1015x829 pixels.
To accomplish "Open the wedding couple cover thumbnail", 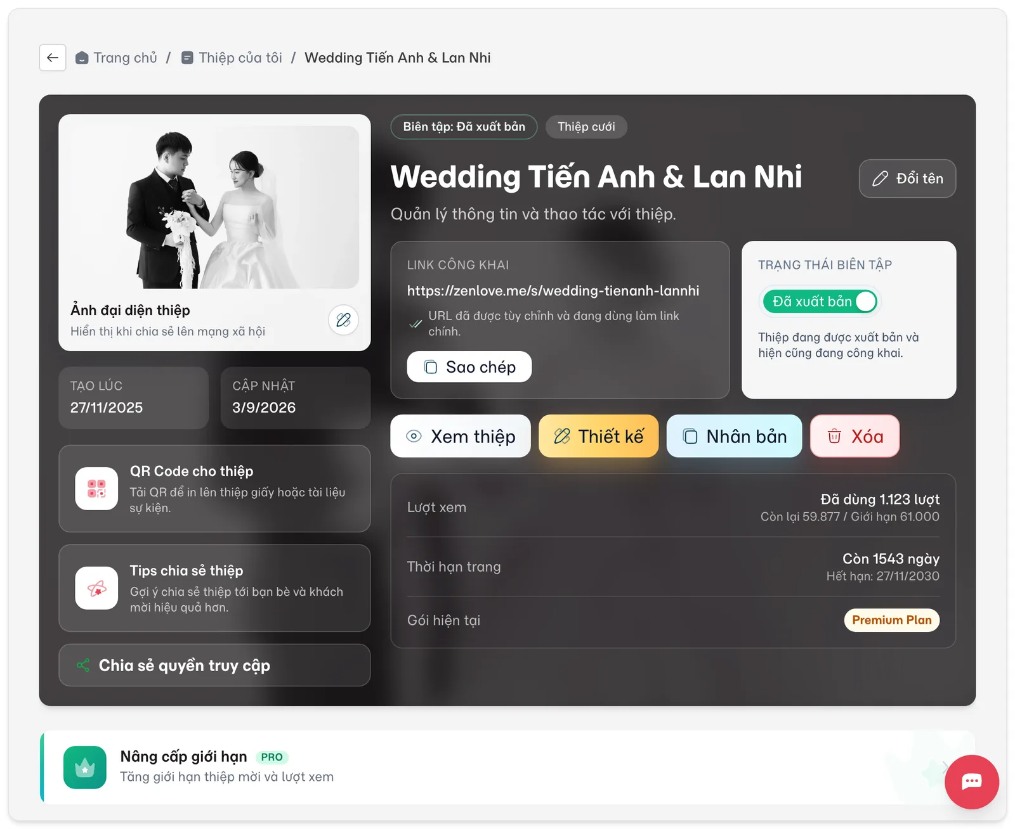I will tap(214, 207).
